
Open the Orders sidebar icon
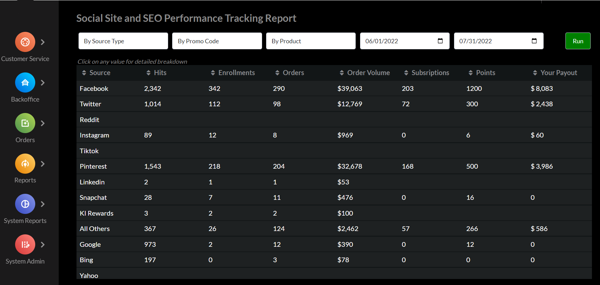tap(25, 123)
